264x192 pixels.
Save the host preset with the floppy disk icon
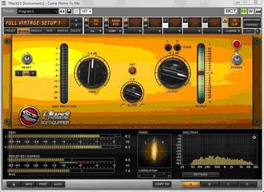[69, 11]
